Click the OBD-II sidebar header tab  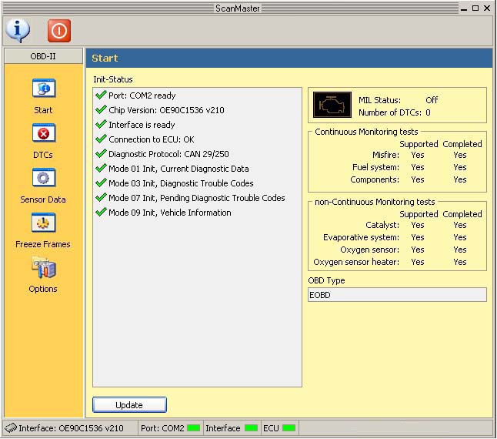pyautogui.click(x=43, y=56)
